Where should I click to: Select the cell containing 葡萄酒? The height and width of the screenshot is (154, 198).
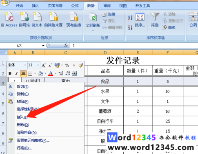coord(105,111)
